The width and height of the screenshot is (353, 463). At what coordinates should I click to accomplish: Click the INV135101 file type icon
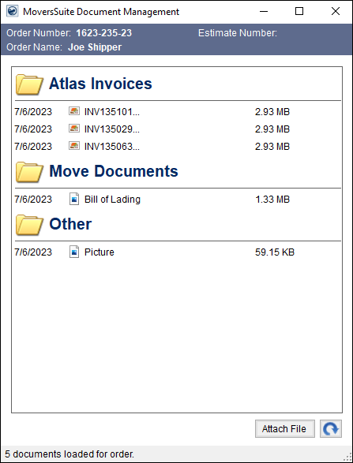(74, 111)
